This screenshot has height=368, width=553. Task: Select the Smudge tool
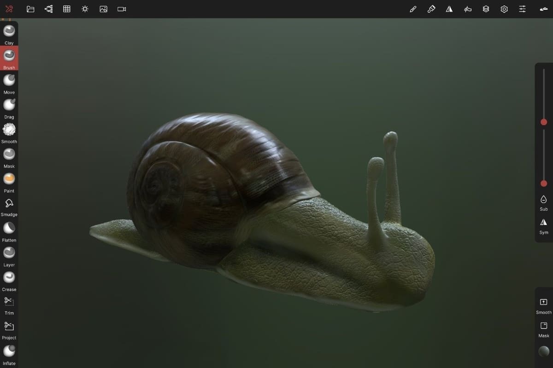(x=9, y=207)
